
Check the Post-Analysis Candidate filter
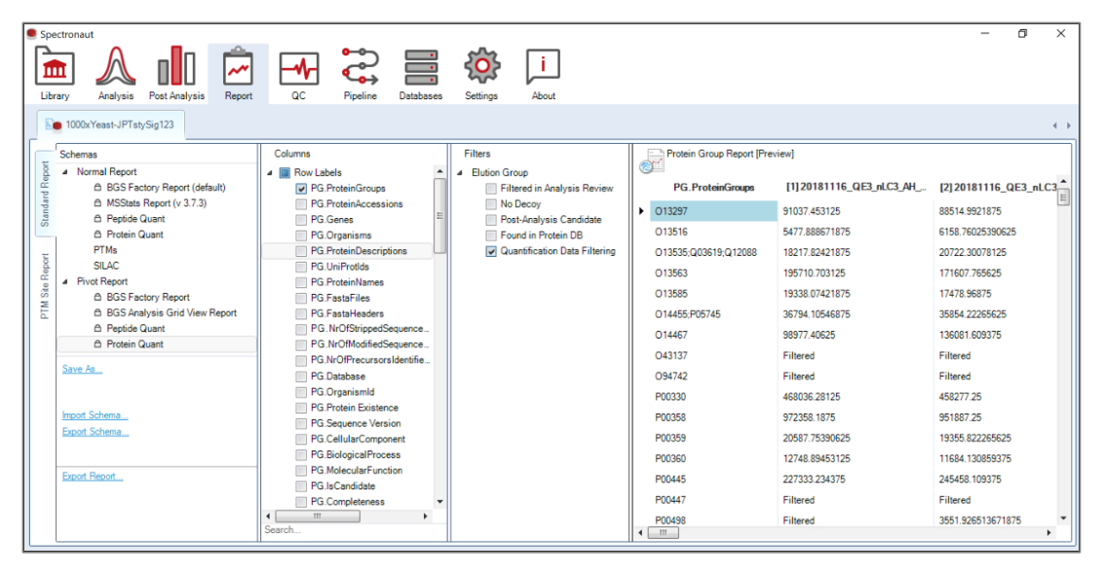492,220
